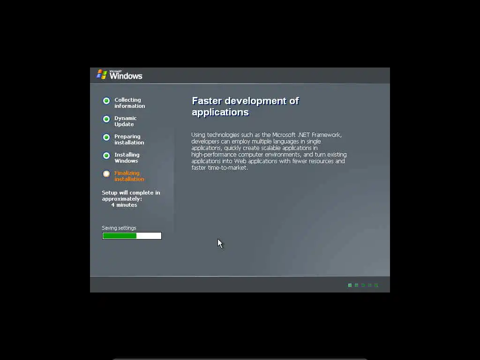
Task: Click the Preparing installation step indicator
Action: click(106, 137)
